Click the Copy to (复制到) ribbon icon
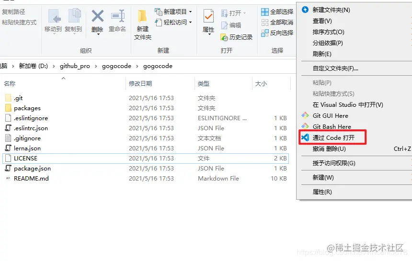The height and width of the screenshot is (261, 412). click(75, 15)
